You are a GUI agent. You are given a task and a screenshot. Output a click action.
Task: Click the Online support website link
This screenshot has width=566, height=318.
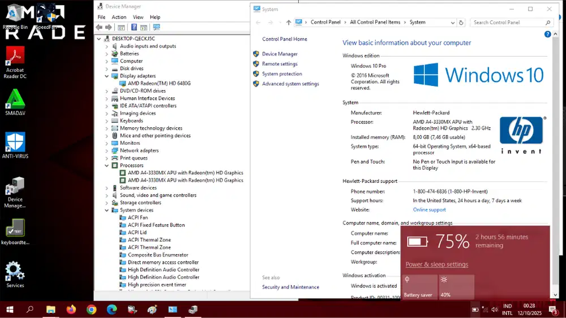(x=429, y=210)
